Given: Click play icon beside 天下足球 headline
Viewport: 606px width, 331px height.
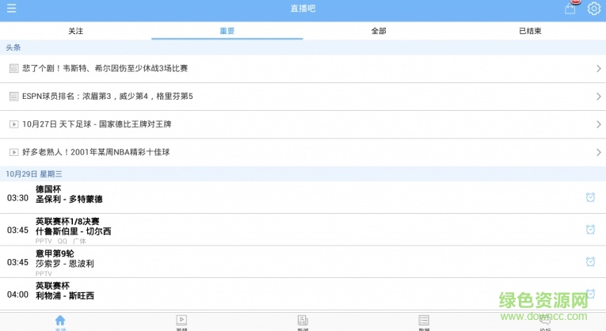Looking at the screenshot, I should 14,124.
